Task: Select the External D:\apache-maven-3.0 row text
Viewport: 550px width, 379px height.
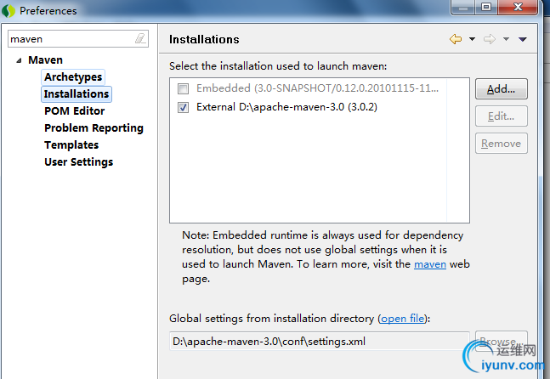Action: point(286,107)
